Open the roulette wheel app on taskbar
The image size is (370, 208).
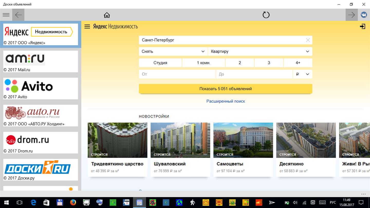[x=153, y=203]
